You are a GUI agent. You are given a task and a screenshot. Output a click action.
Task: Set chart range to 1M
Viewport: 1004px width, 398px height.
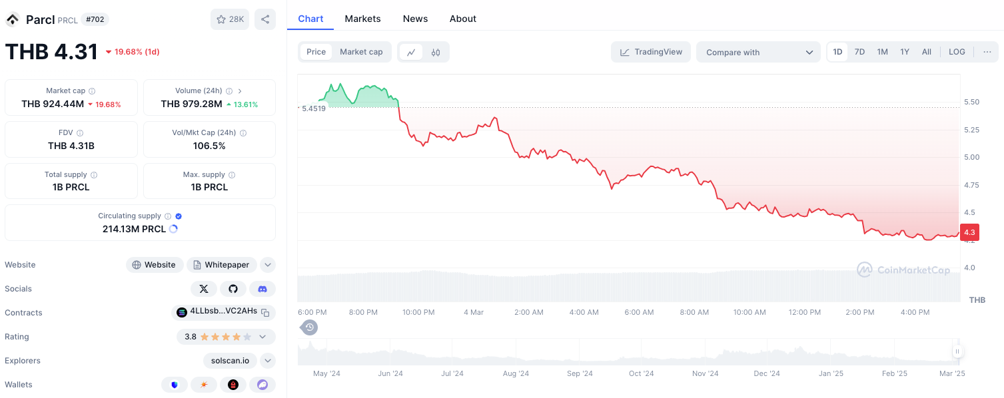882,52
